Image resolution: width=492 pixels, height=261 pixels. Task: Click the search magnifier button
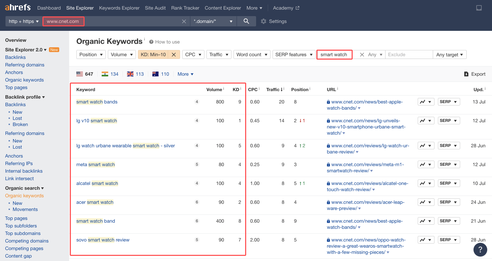tap(246, 21)
